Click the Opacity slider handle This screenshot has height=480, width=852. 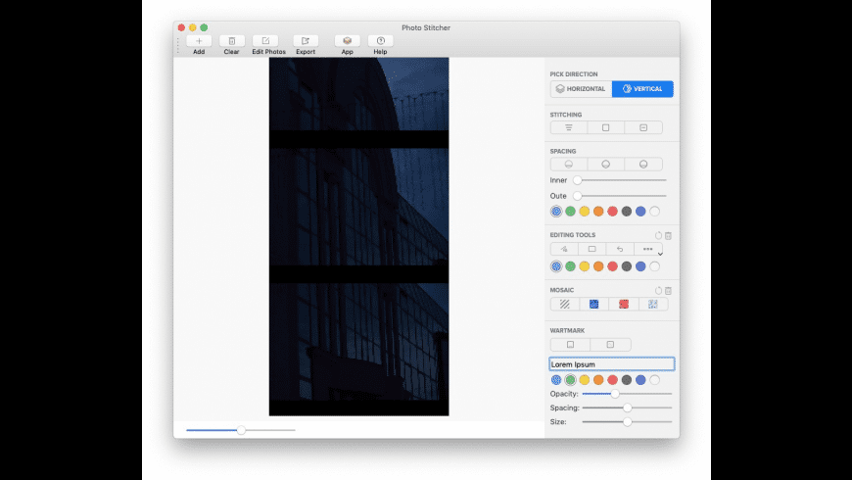coord(615,394)
